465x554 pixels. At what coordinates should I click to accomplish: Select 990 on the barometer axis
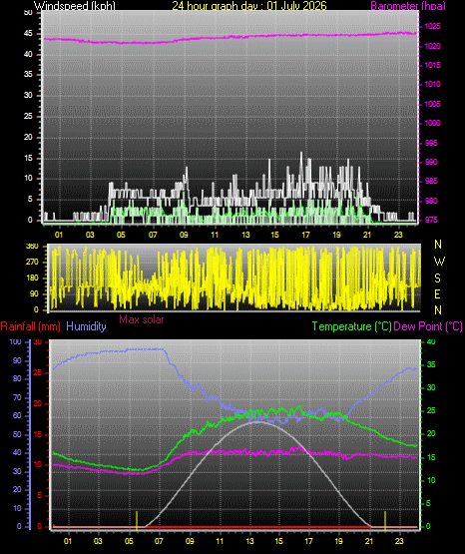coord(431,162)
